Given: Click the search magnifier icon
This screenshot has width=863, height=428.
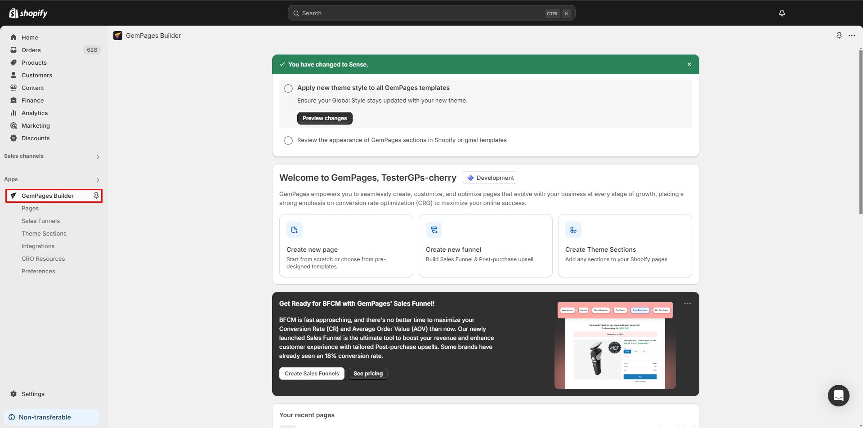Looking at the screenshot, I should pyautogui.click(x=296, y=13).
